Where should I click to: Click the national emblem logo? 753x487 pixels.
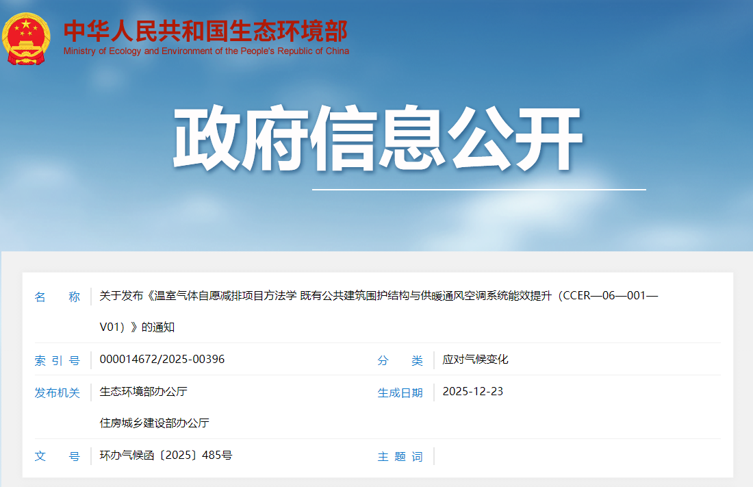[26, 38]
